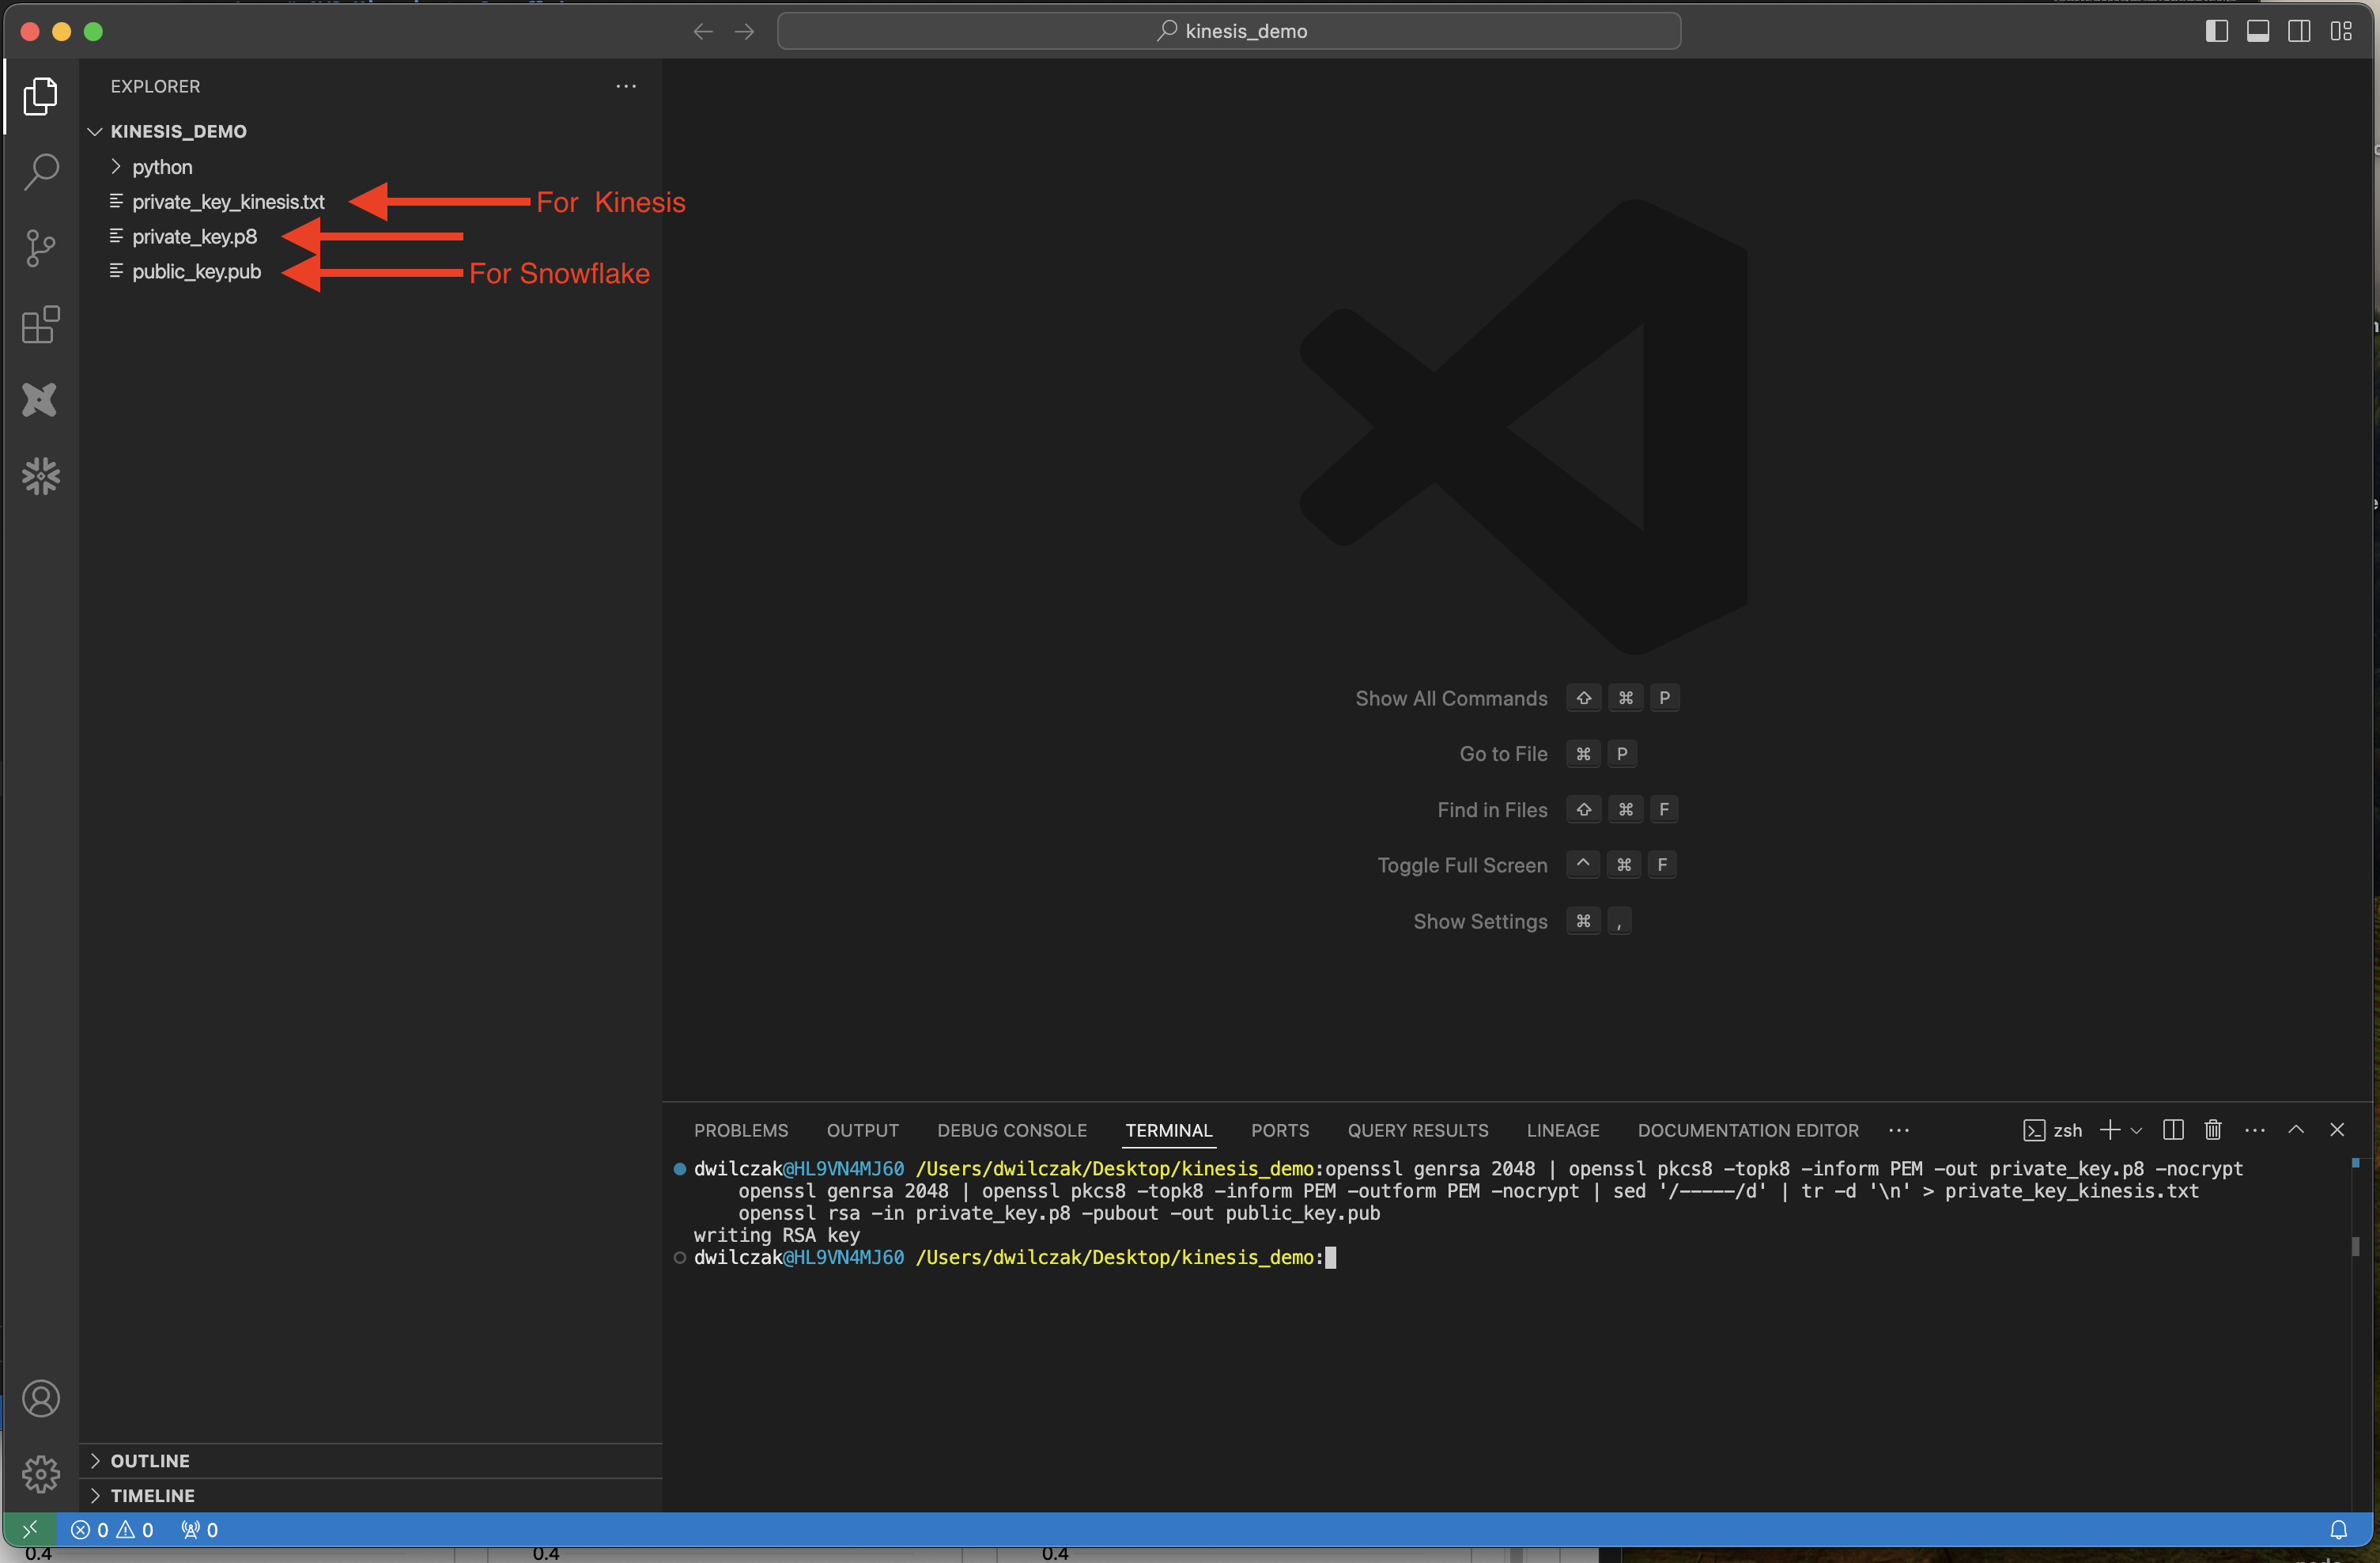Open the Extensions view
This screenshot has width=2380, height=1563.
point(41,324)
